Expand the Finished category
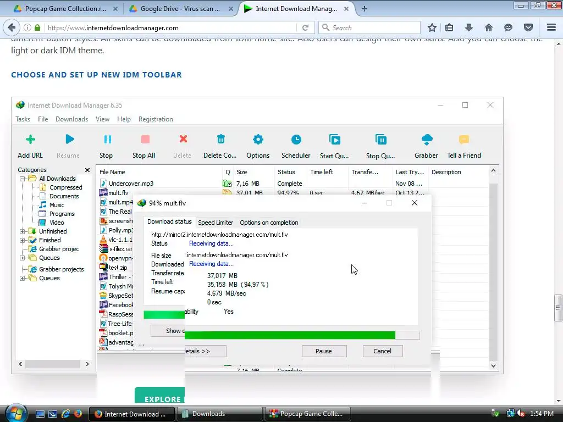Screen dimensions: 563x422 (x=22, y=241)
